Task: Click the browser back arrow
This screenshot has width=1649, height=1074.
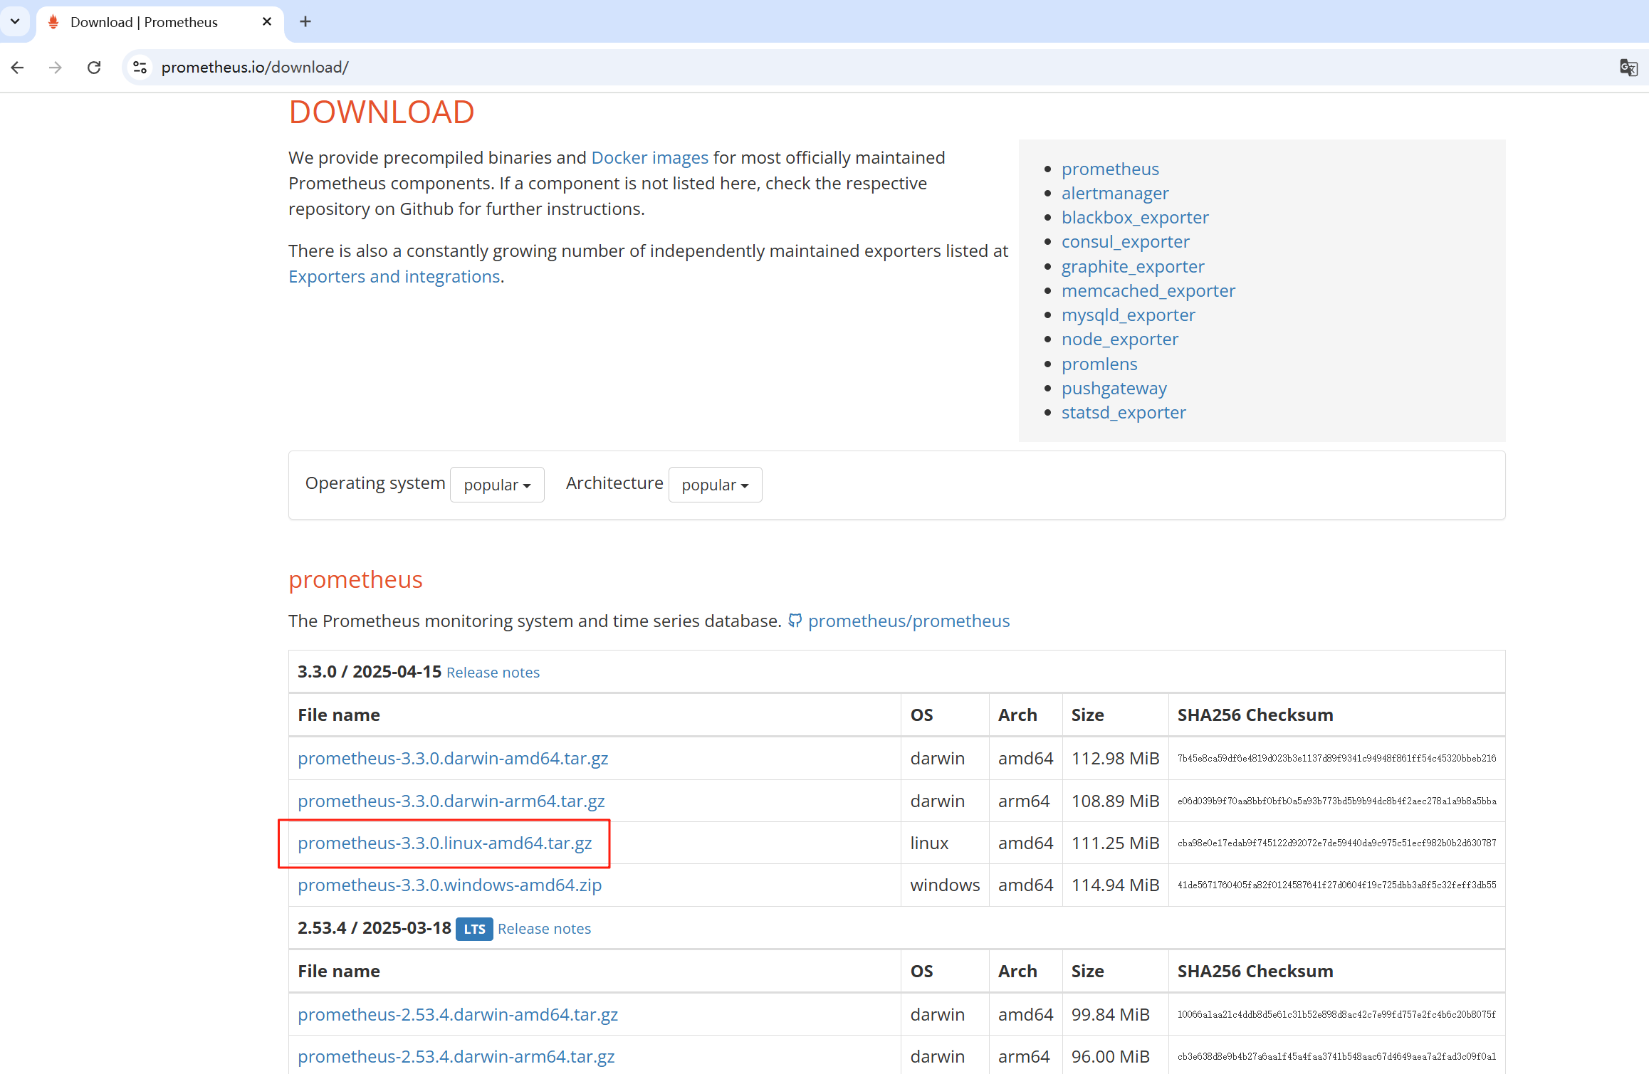Action: pos(18,68)
